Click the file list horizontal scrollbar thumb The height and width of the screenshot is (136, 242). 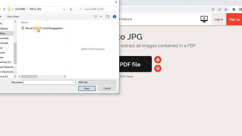(x=29, y=76)
